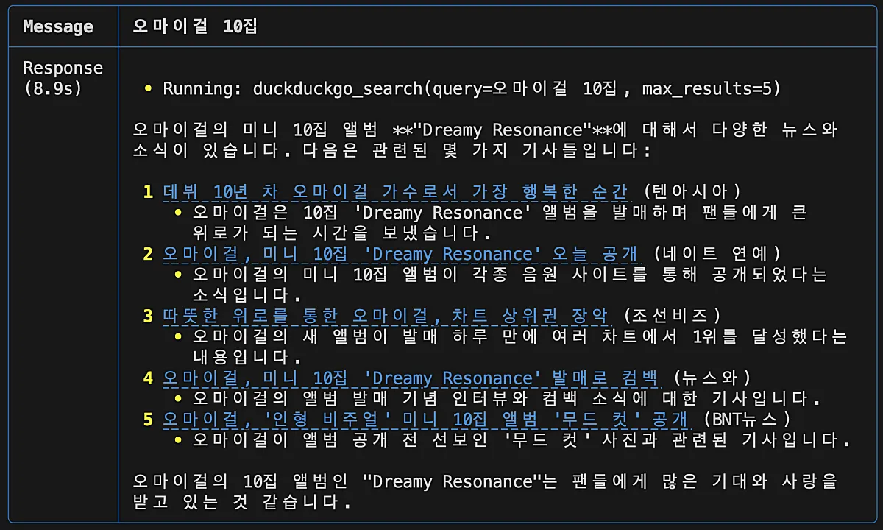Click source name '(BNT뉴스)'
Viewport: 883px width, 530px height.
747,420
